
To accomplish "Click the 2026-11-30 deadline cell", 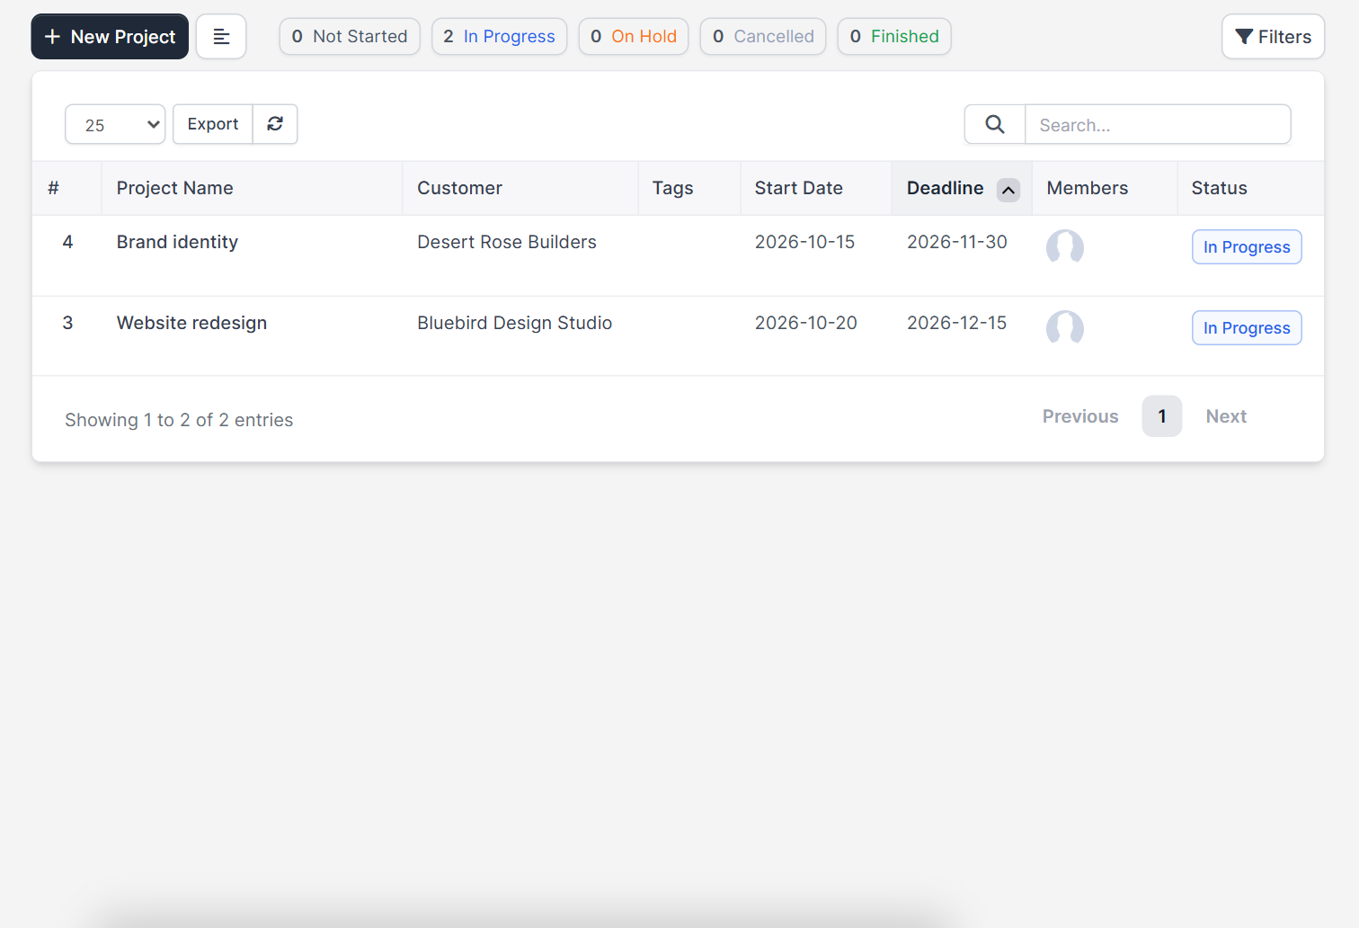I will [x=957, y=242].
